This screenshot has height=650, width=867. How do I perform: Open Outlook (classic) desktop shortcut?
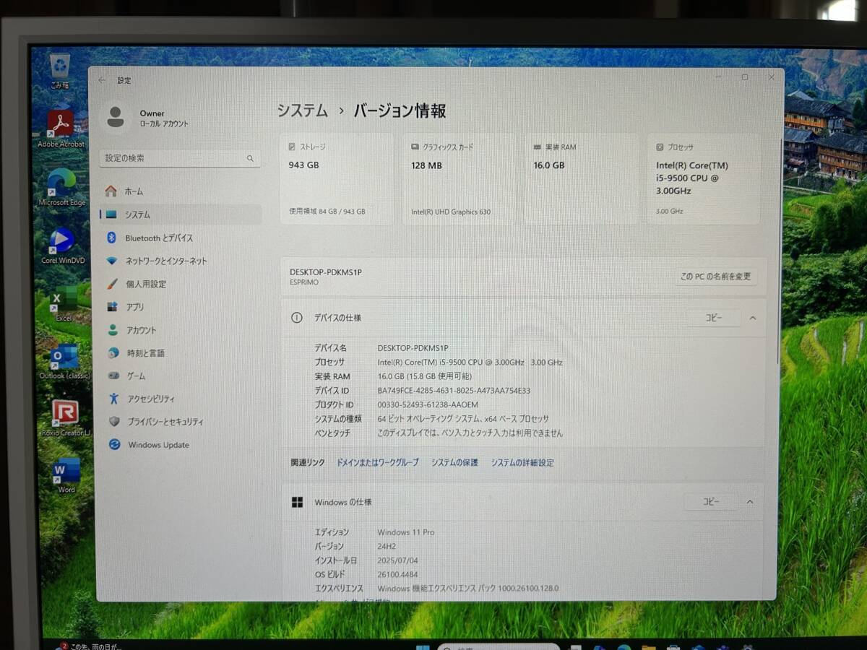pos(64,360)
